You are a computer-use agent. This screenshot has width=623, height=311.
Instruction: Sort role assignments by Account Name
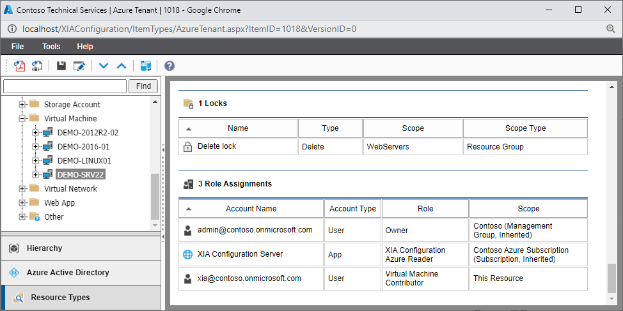(251, 209)
